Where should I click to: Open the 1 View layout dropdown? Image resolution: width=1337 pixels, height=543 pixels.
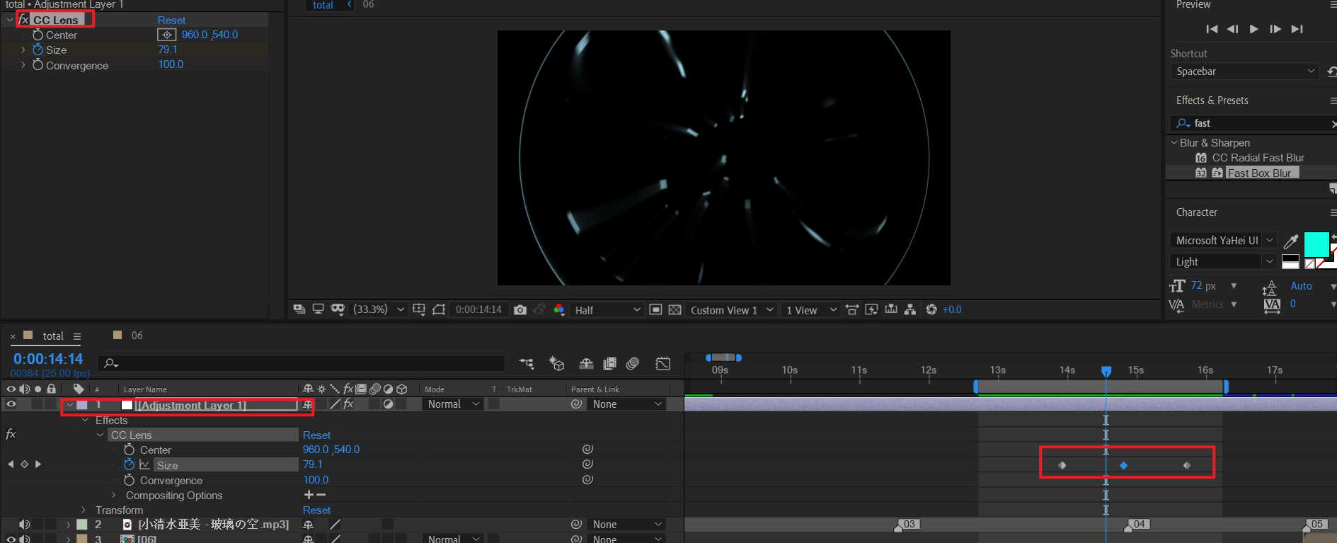click(811, 310)
